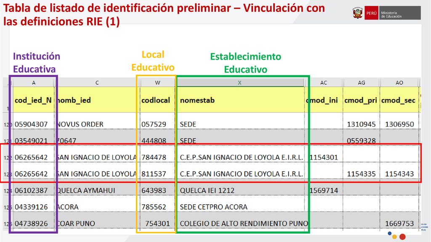This screenshot has height=242, width=431.
Task: Select C.E.P. SAN IGNACIO establishment in 784478 row
Action: 240,154
